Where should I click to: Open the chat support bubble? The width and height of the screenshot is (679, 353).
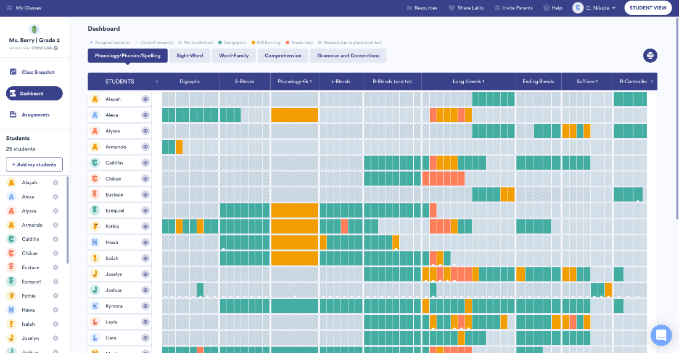tap(661, 335)
